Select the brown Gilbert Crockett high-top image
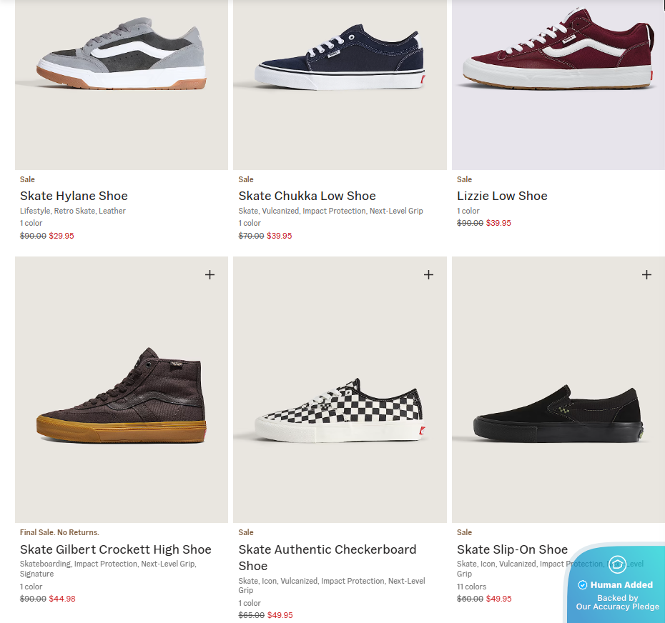Viewport: 665px width, 623px height. pos(122,395)
